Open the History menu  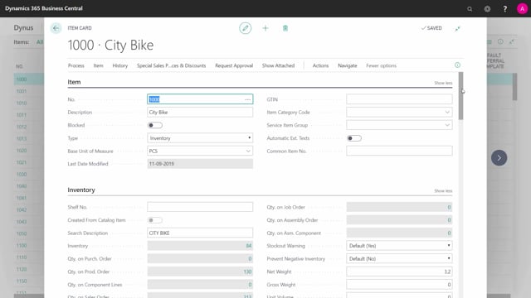[119, 65]
